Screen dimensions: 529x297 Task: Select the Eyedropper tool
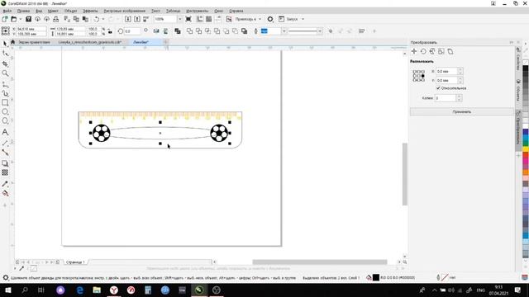5,184
